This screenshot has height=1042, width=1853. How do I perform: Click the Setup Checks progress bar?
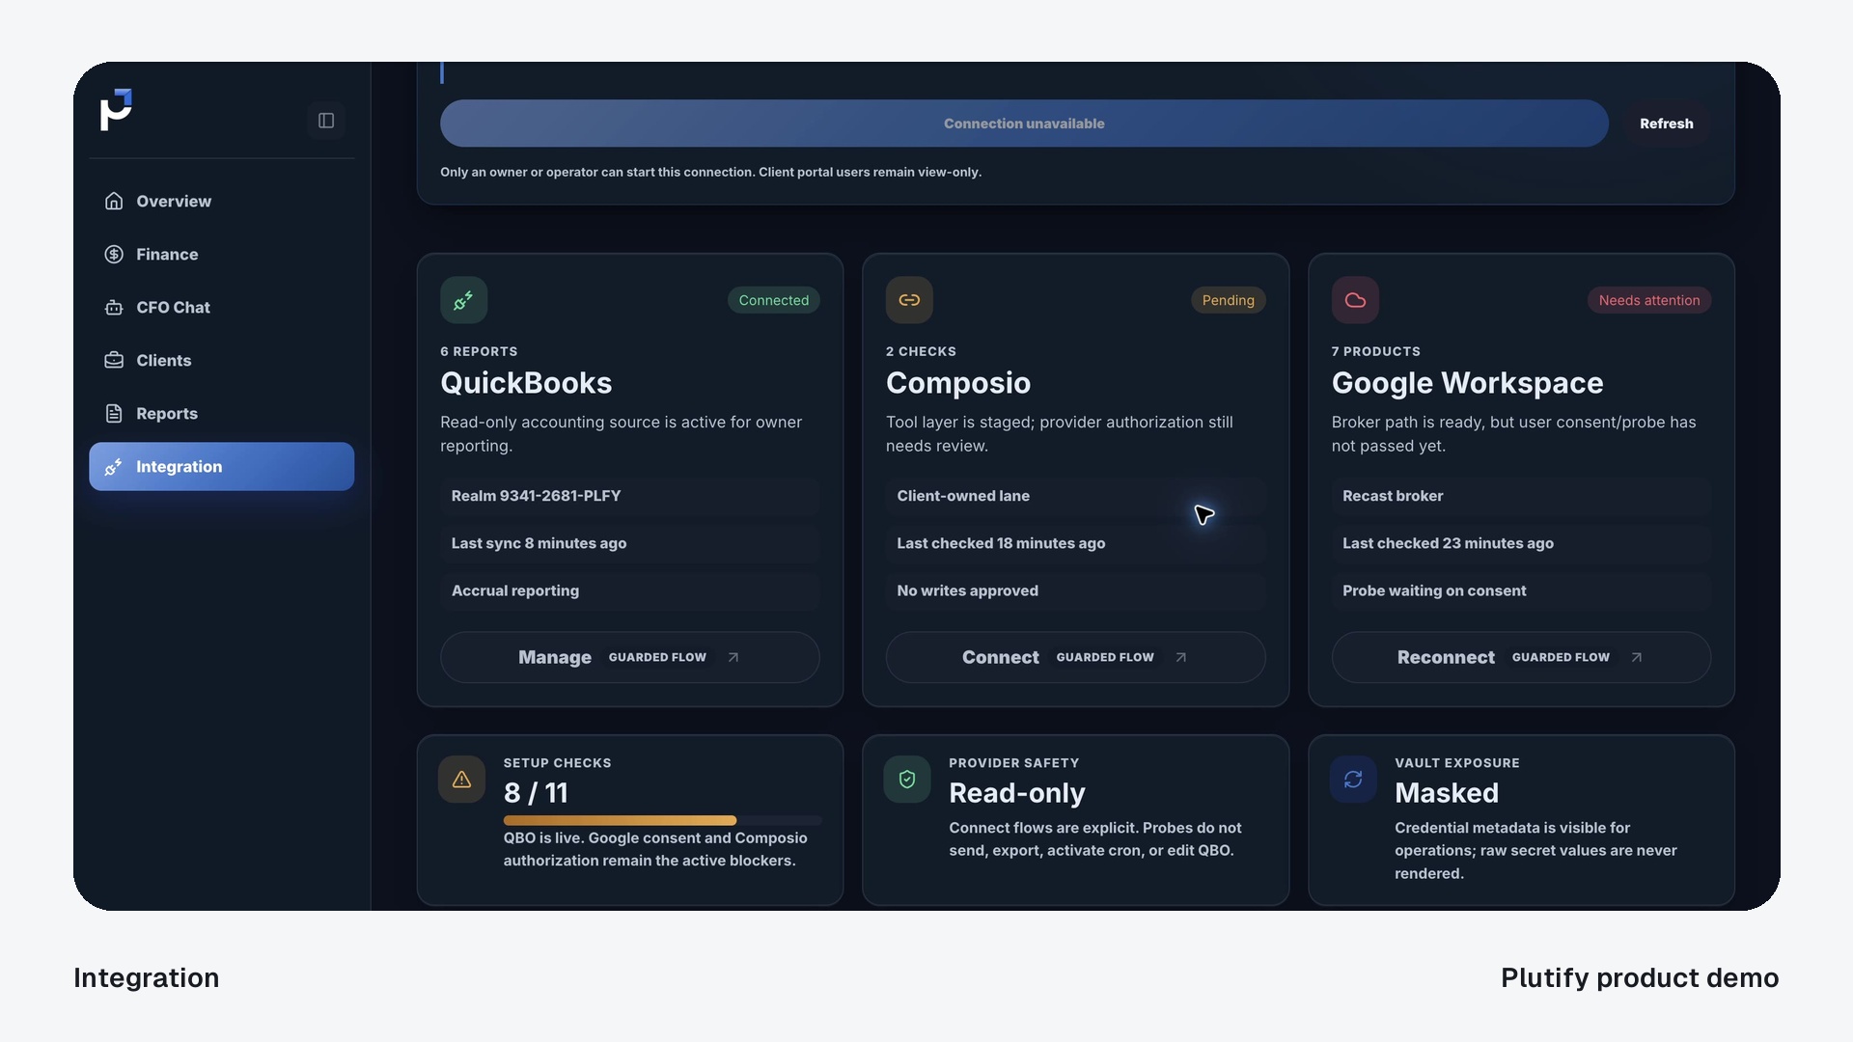tap(662, 820)
